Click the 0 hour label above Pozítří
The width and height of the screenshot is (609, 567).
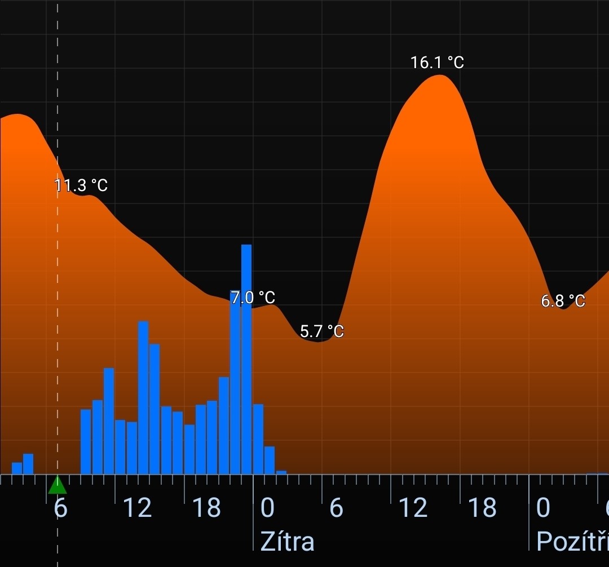click(x=542, y=508)
